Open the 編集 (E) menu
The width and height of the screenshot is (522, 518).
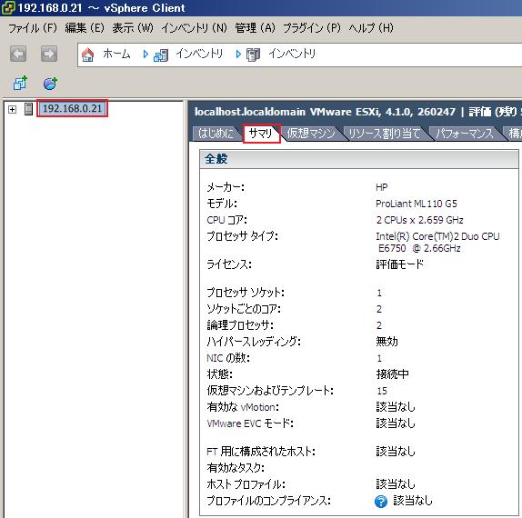pyautogui.click(x=85, y=27)
